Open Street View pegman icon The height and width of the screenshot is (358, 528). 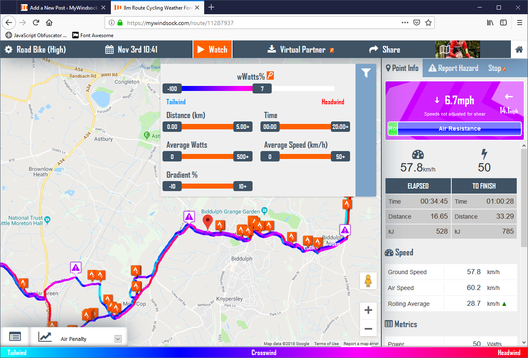click(368, 281)
